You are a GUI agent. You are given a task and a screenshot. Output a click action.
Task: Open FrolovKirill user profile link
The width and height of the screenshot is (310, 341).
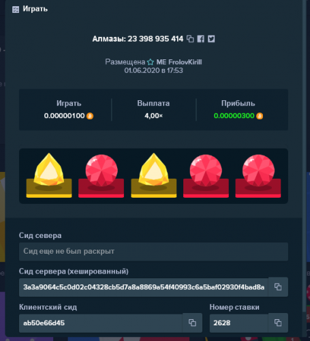[179, 62]
